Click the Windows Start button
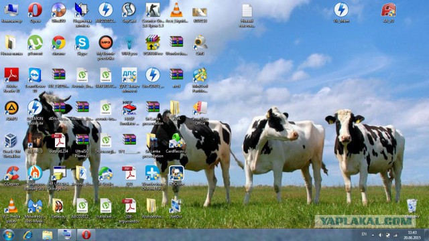 8,235
